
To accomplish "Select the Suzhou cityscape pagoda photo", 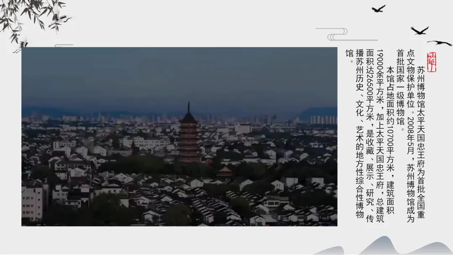I will (x=179, y=137).
